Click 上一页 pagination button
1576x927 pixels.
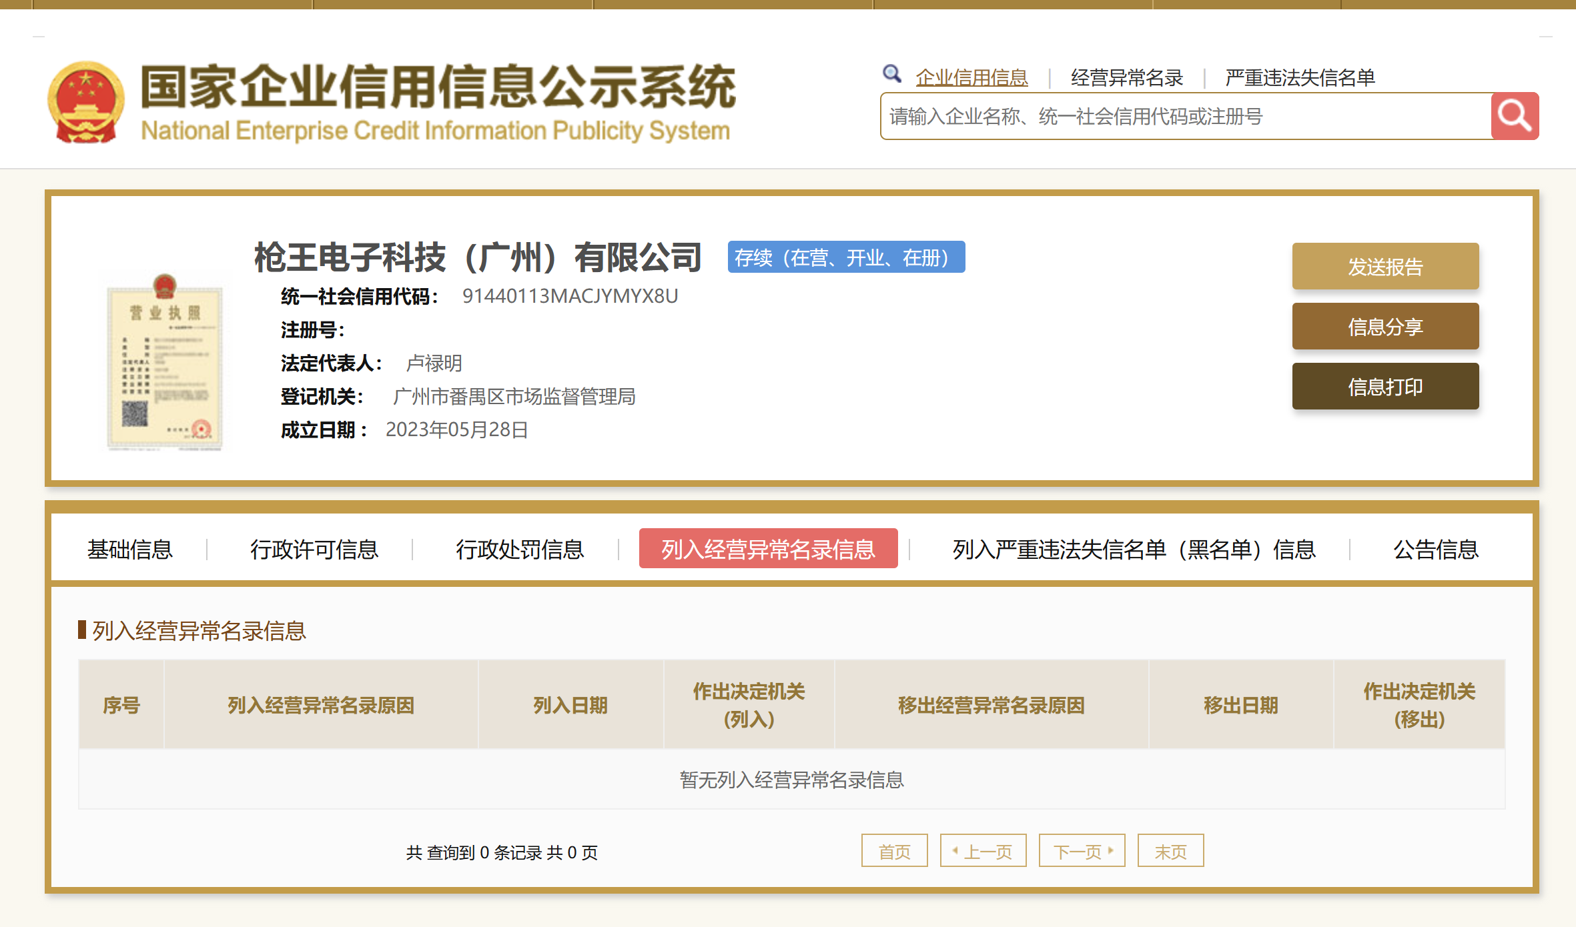(983, 852)
